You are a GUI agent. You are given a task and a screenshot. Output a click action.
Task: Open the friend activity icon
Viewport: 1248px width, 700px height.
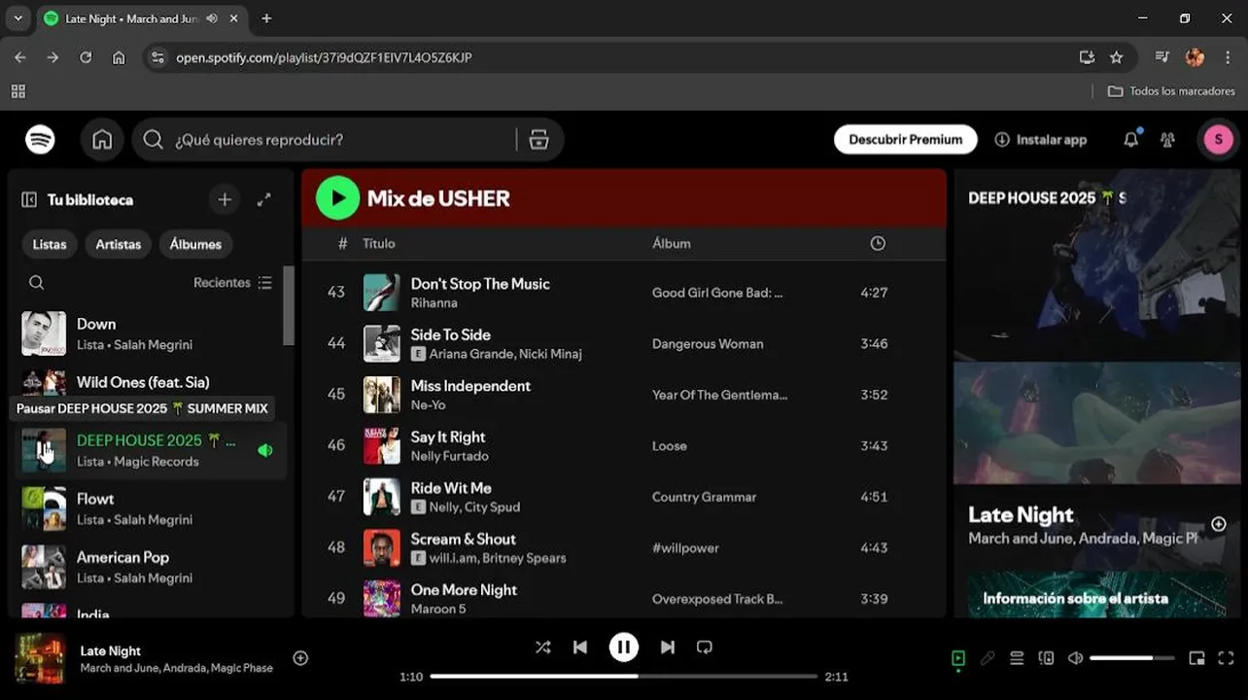click(x=1167, y=140)
